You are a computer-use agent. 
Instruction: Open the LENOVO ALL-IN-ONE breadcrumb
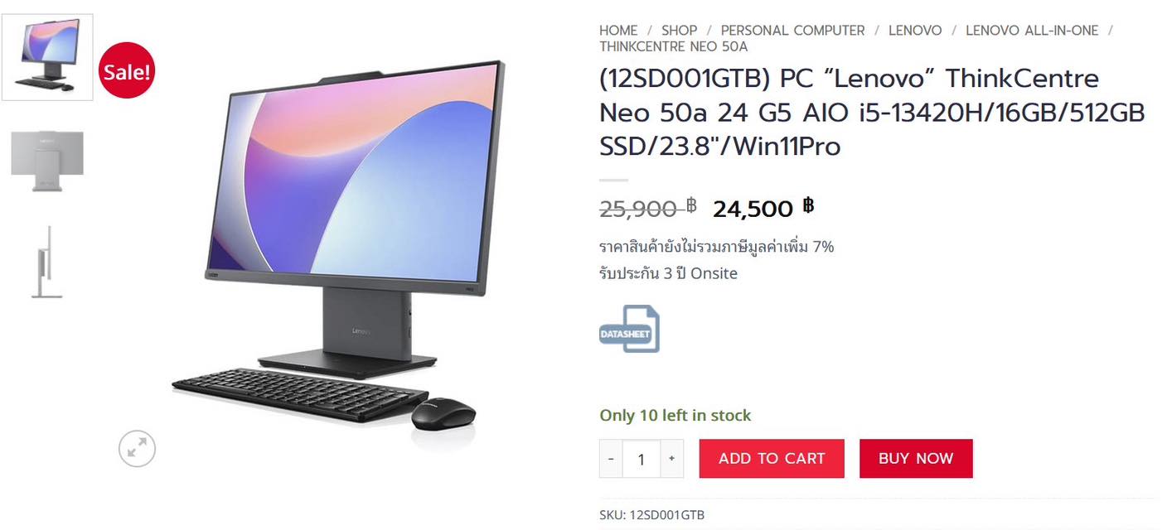[1032, 31]
